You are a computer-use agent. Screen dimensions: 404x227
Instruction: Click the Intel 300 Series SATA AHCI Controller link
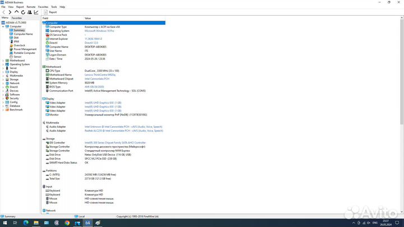click(115, 142)
